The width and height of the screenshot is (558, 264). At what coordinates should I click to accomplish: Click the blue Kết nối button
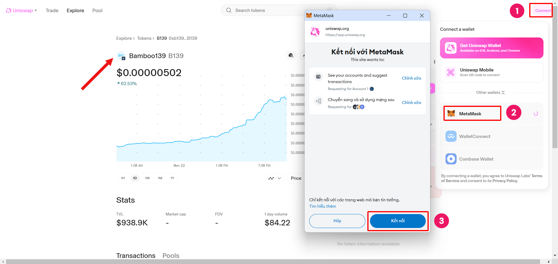pos(398,221)
